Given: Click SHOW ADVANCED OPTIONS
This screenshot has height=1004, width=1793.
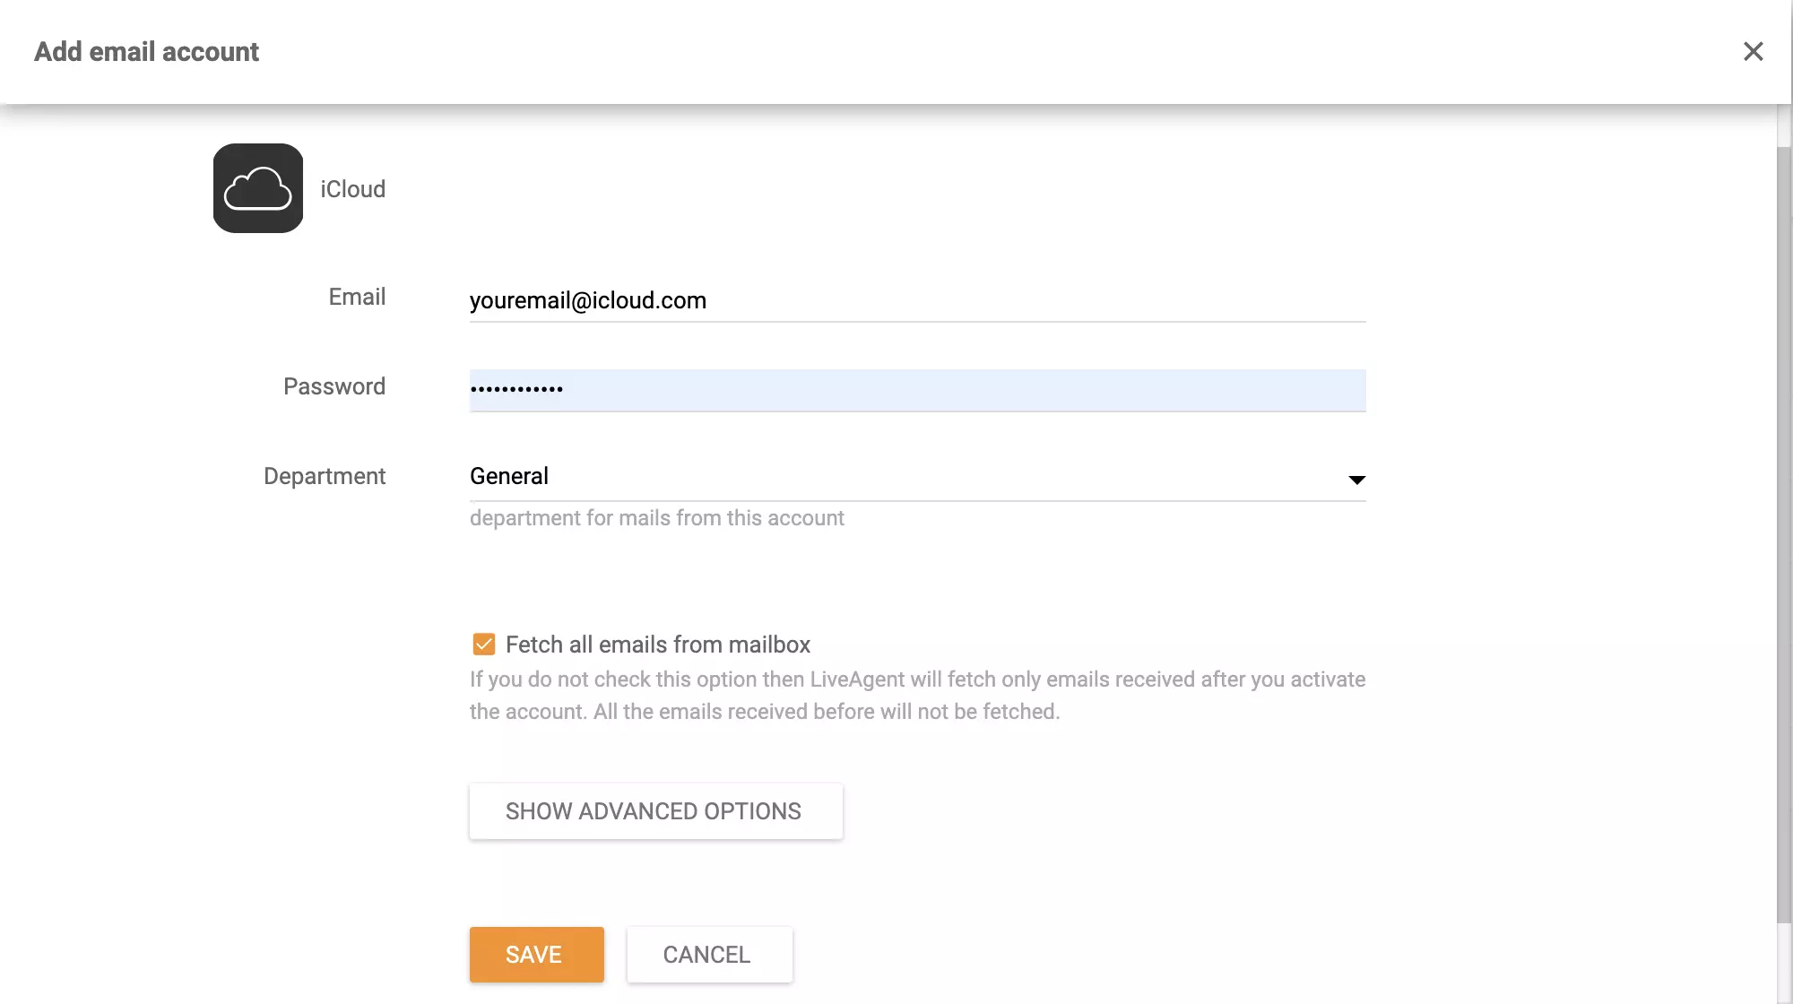Looking at the screenshot, I should click(x=654, y=810).
